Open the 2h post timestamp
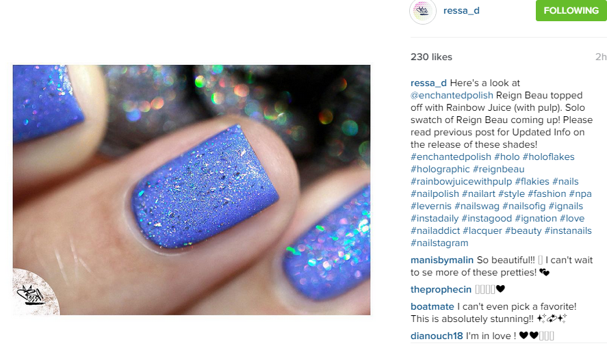 [601, 57]
